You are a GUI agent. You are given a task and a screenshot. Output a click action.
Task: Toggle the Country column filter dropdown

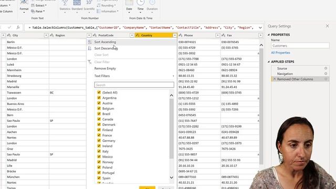pyautogui.click(x=175, y=35)
